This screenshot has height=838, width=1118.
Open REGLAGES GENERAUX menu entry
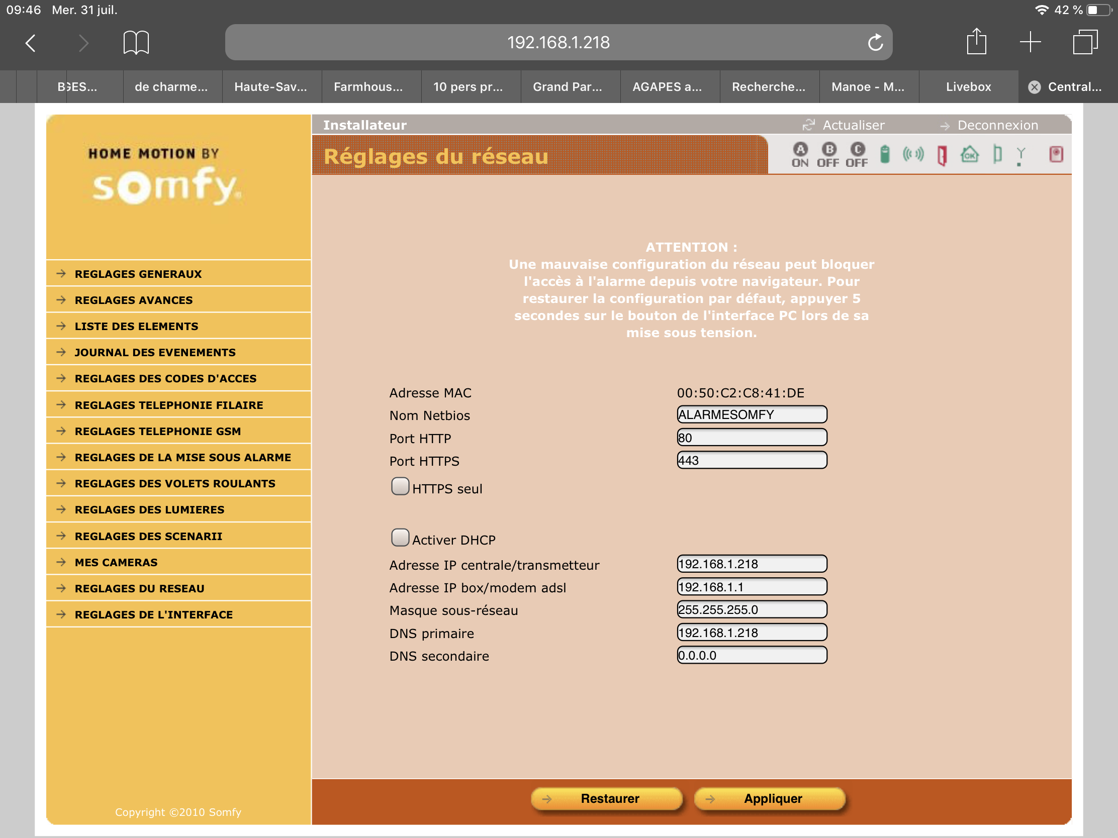[138, 274]
